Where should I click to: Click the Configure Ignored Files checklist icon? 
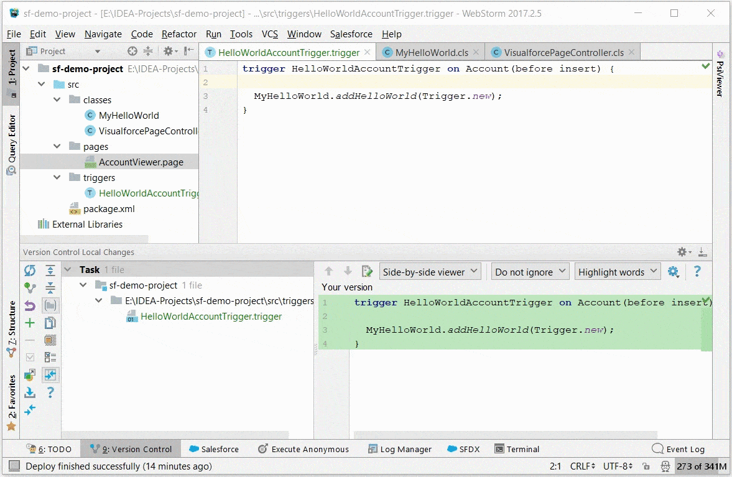pyautogui.click(x=50, y=358)
